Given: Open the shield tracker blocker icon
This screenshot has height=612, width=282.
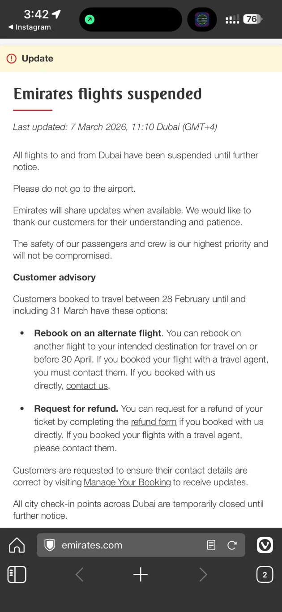Looking at the screenshot, I should click(x=50, y=545).
